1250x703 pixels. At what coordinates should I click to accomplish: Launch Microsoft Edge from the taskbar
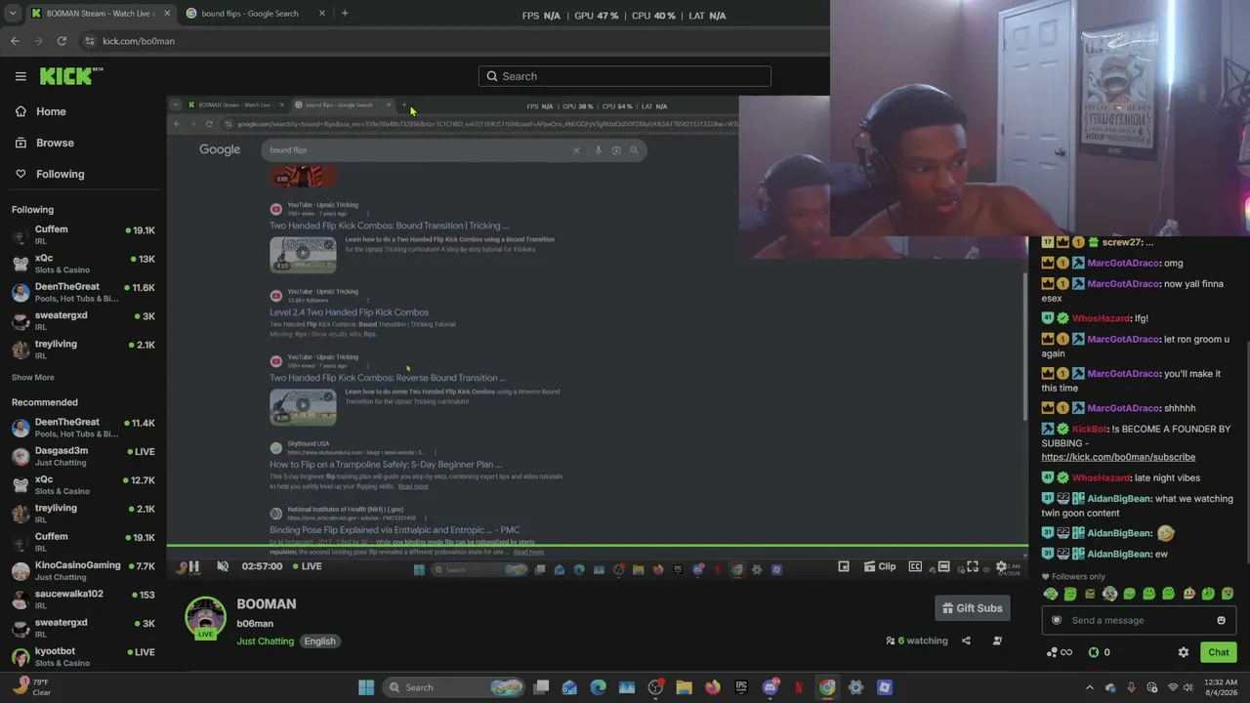coord(598,687)
